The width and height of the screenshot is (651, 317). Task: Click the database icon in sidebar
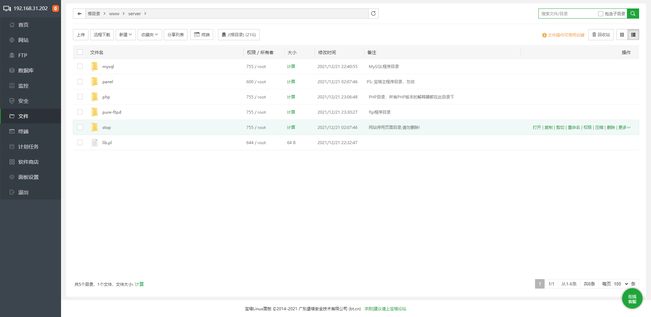(x=12, y=70)
